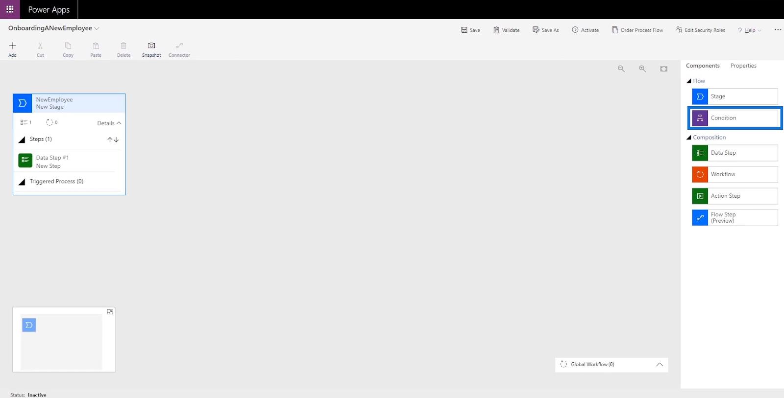Click the Data Step #1 green icon
The width and height of the screenshot is (784, 398).
point(25,161)
